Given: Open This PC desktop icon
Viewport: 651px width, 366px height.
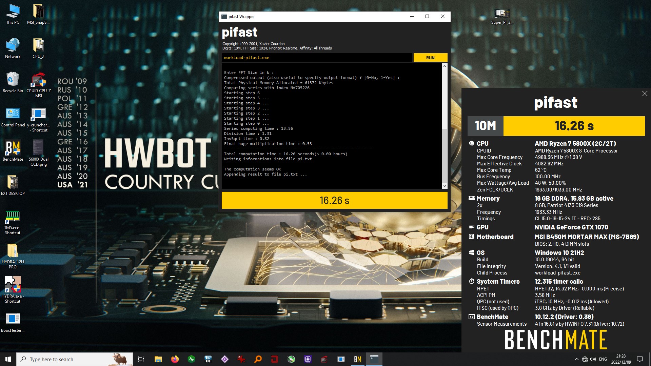Looking at the screenshot, I should click(x=13, y=14).
